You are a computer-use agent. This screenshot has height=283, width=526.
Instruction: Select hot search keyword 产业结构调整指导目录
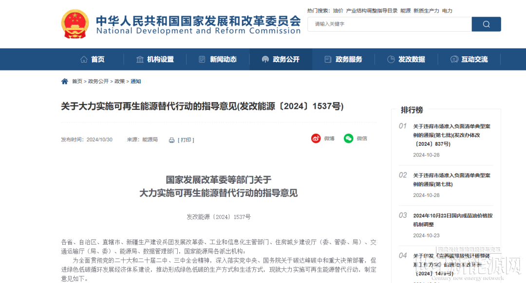pyautogui.click(x=372, y=11)
